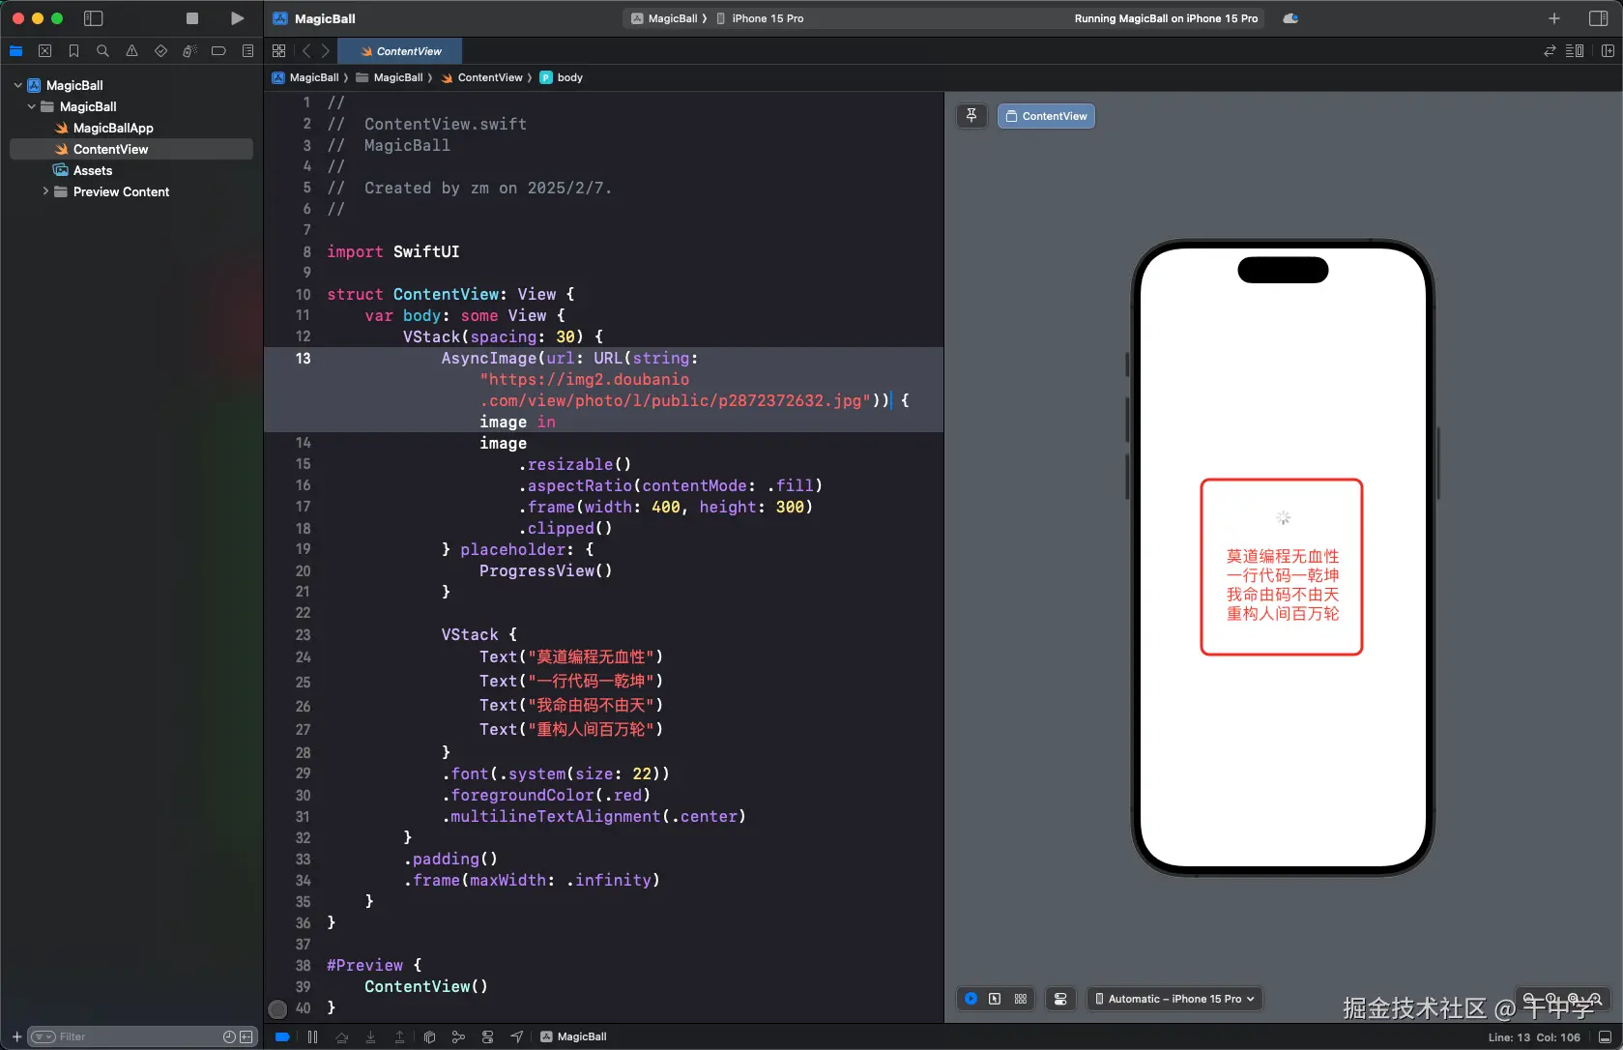Screen dimensions: 1623x1050
Task: Collapse the MagicBall project root
Action: coord(17,85)
